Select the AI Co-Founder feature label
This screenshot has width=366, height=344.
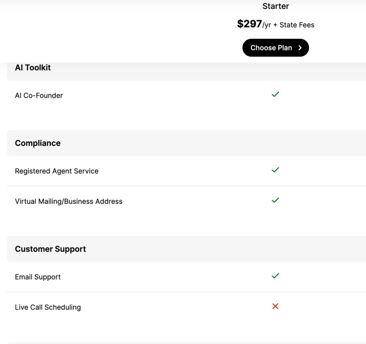point(39,95)
